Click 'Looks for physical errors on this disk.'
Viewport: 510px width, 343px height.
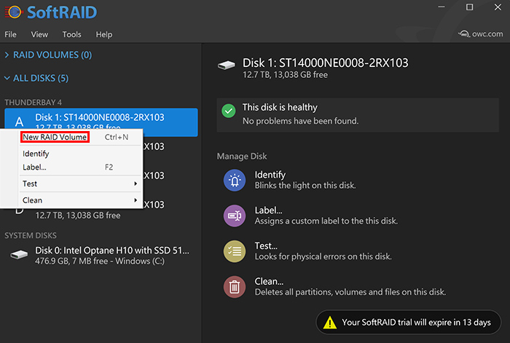(x=323, y=256)
